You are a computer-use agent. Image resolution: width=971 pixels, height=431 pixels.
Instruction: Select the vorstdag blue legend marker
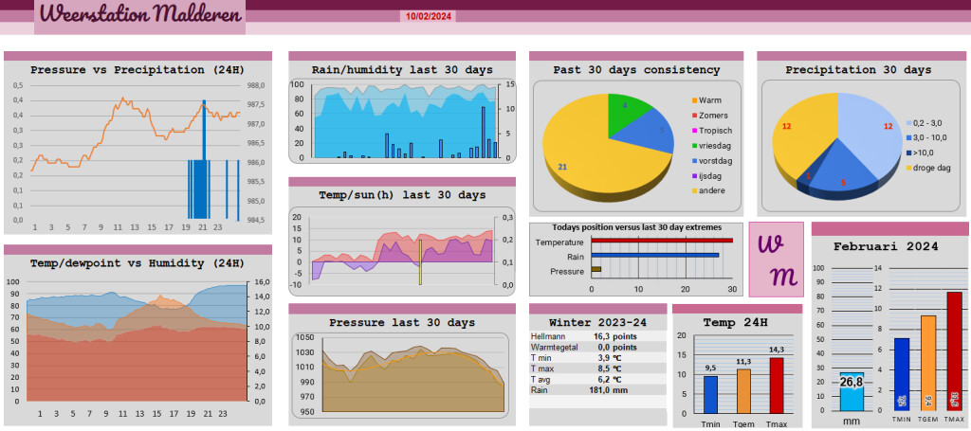(x=694, y=161)
